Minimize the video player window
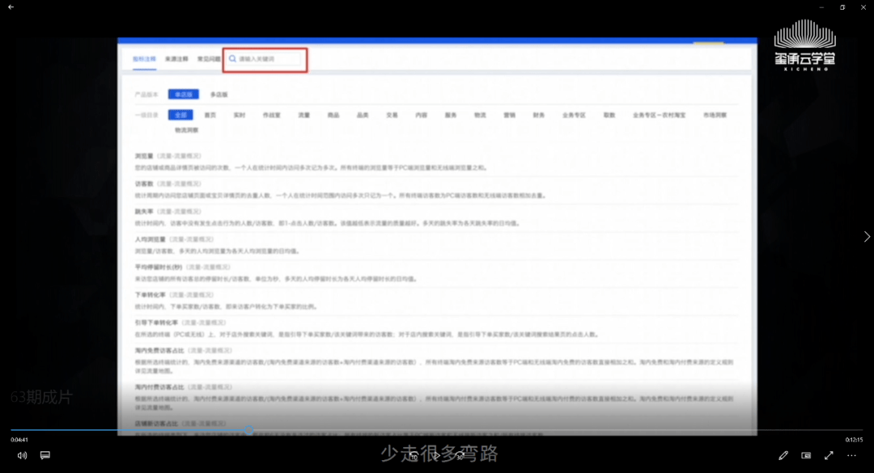This screenshot has height=473, width=874. tap(821, 7)
